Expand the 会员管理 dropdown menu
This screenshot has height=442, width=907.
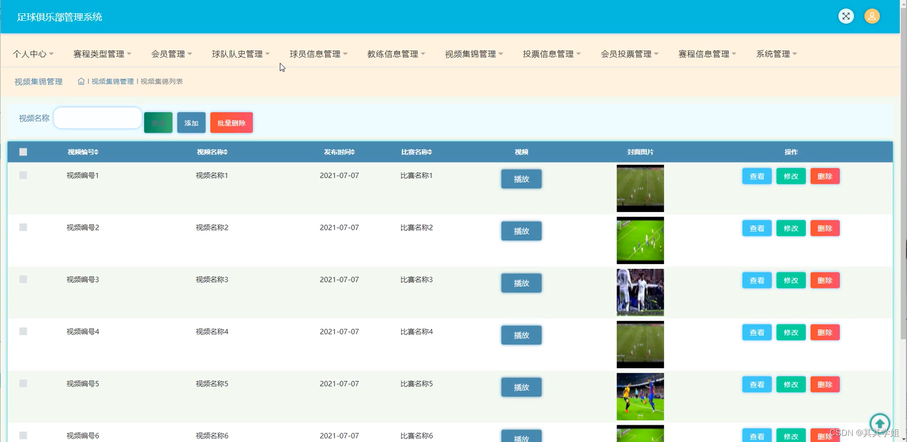172,54
